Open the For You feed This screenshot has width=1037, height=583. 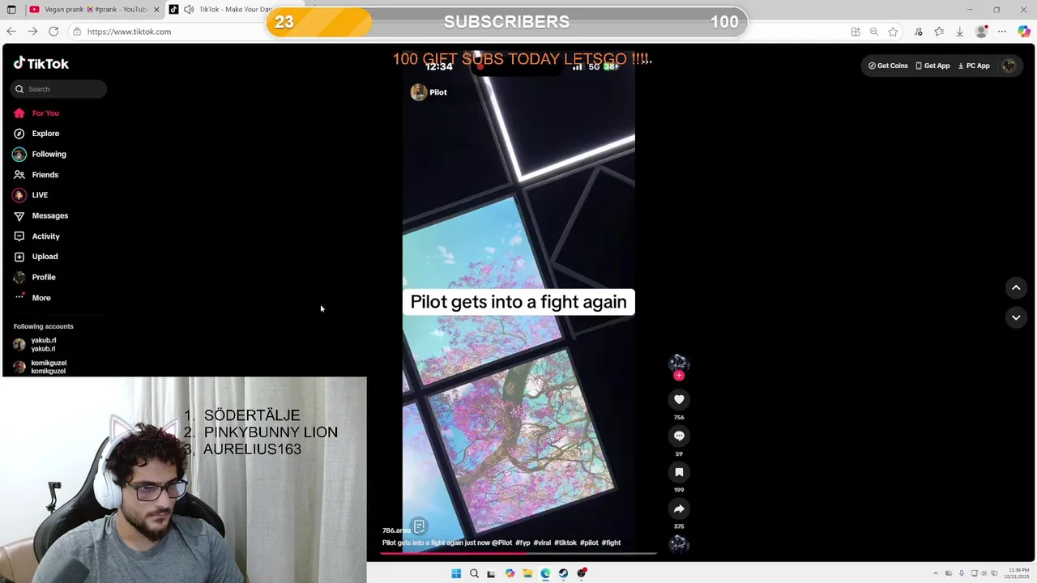pos(36,113)
